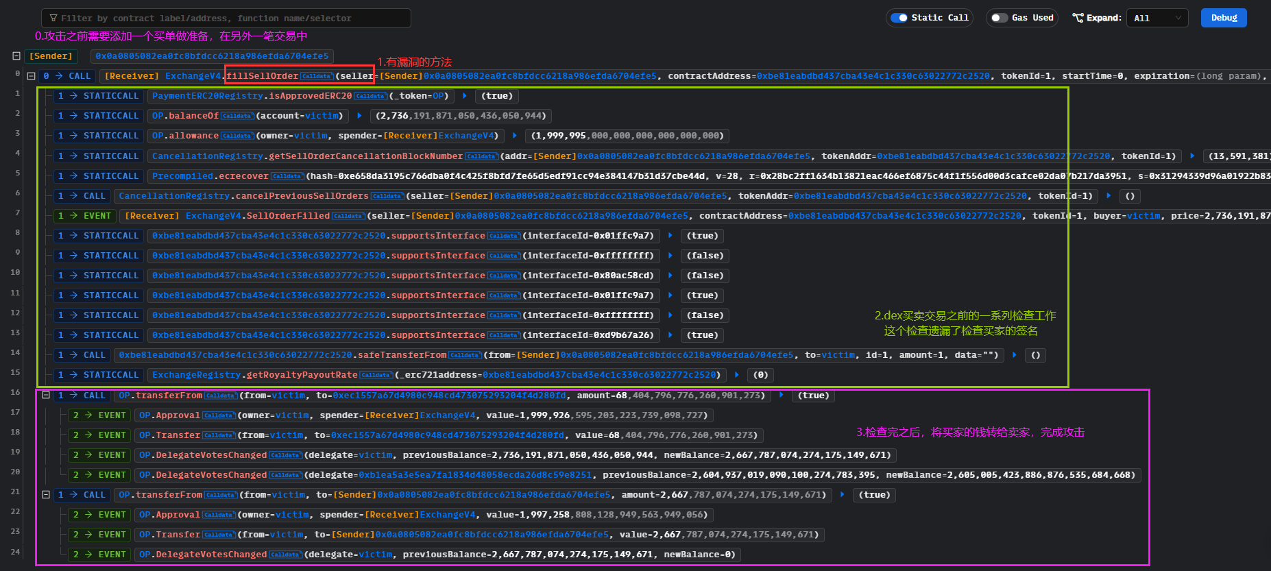Open Precompiled contract link
The height and width of the screenshot is (571, 1271).
[182, 176]
